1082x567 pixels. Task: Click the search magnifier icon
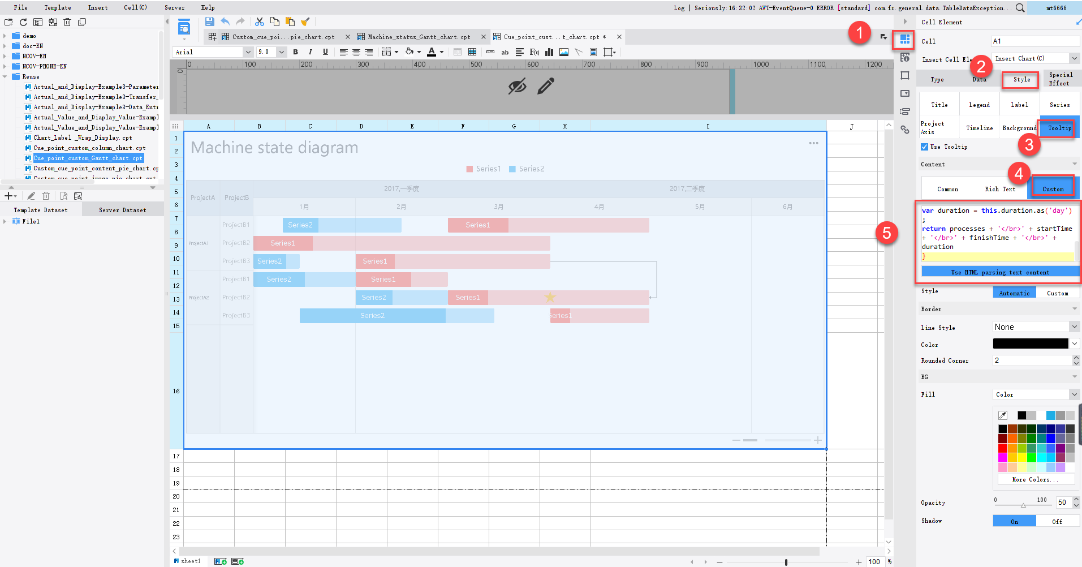tap(1020, 8)
